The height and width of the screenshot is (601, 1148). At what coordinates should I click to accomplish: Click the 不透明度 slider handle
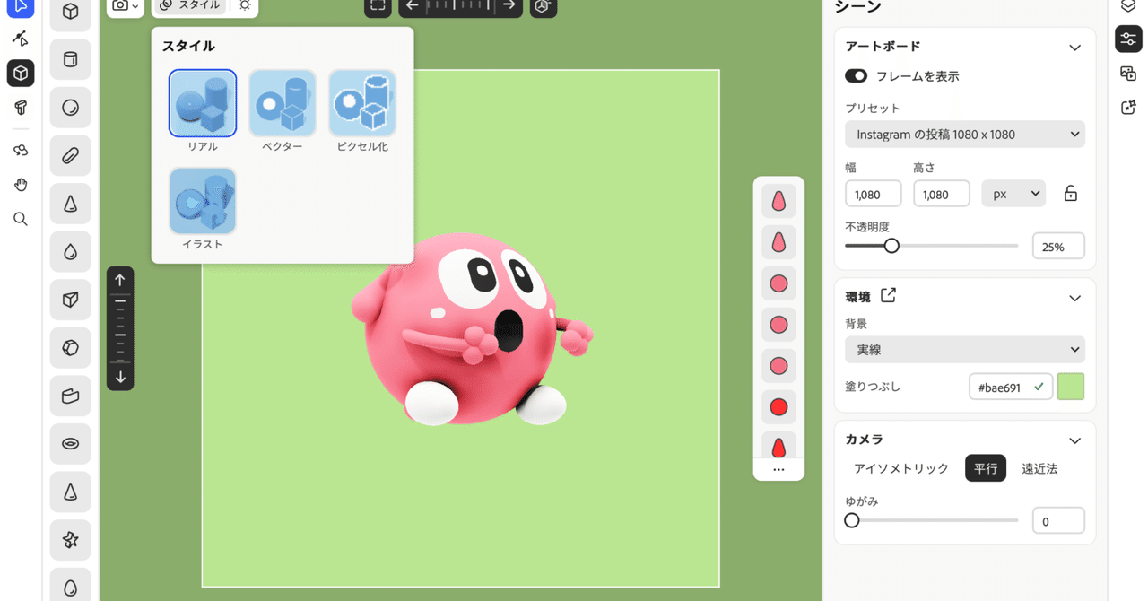[891, 245]
